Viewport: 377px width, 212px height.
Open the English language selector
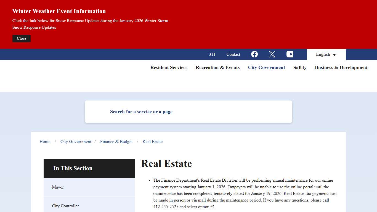pyautogui.click(x=326, y=54)
